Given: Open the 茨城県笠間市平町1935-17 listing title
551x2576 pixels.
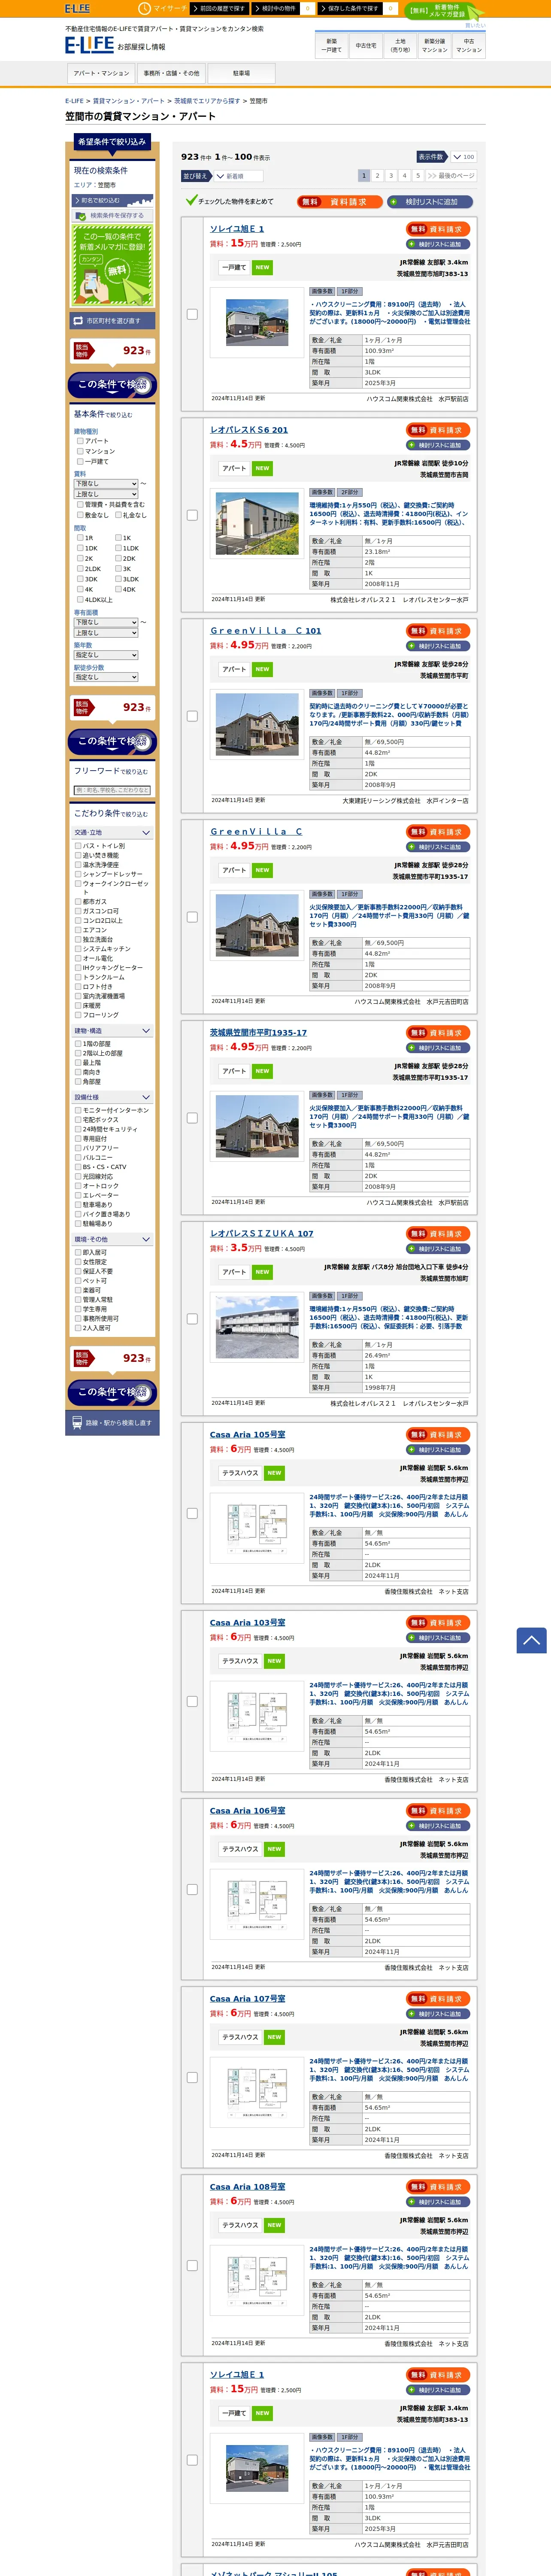Looking at the screenshot, I should pos(258,1033).
